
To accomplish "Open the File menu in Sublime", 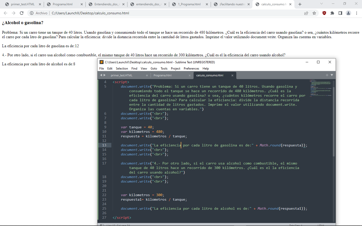I will pyautogui.click(x=102, y=69).
